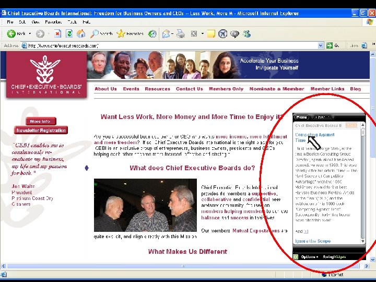Screen dimensions: 376x282
Task: Refresh the page with green arrows icon
Action: pos(69,33)
